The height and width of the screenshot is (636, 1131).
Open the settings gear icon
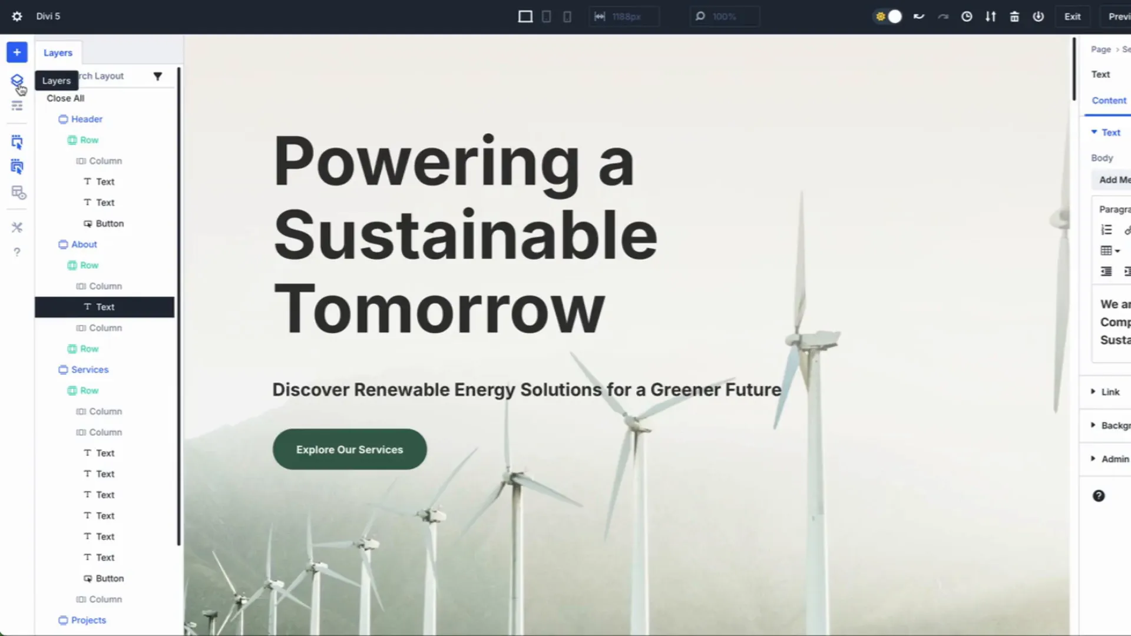17,16
